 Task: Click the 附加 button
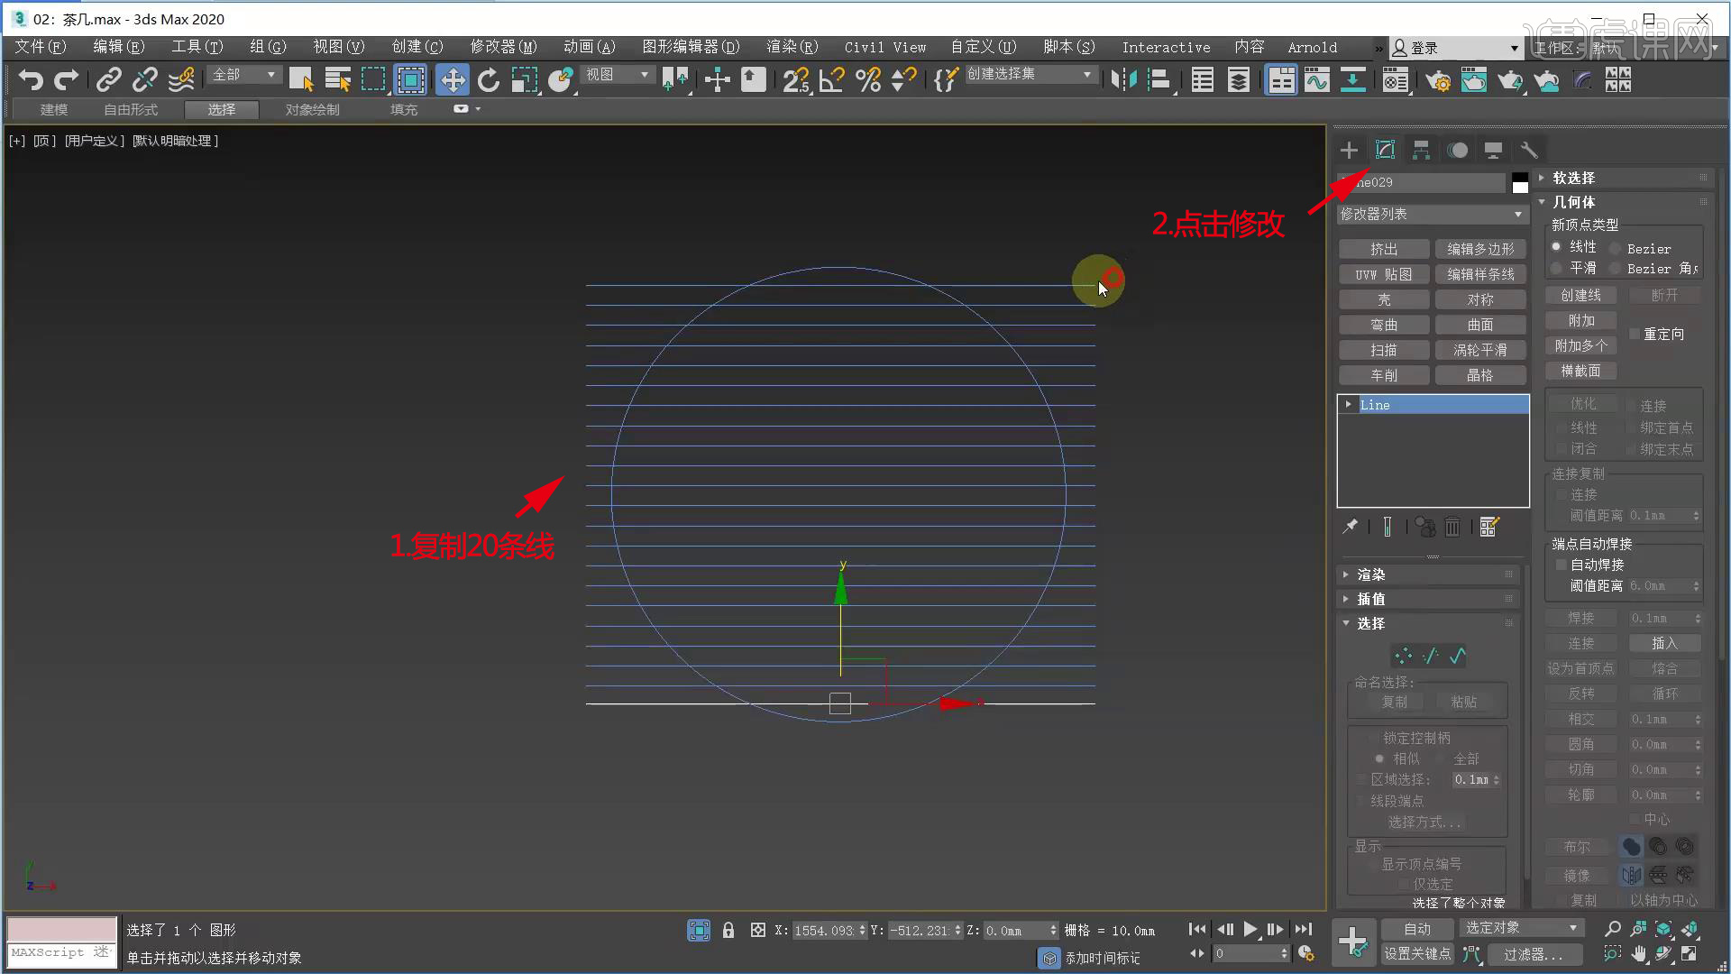[1581, 321]
